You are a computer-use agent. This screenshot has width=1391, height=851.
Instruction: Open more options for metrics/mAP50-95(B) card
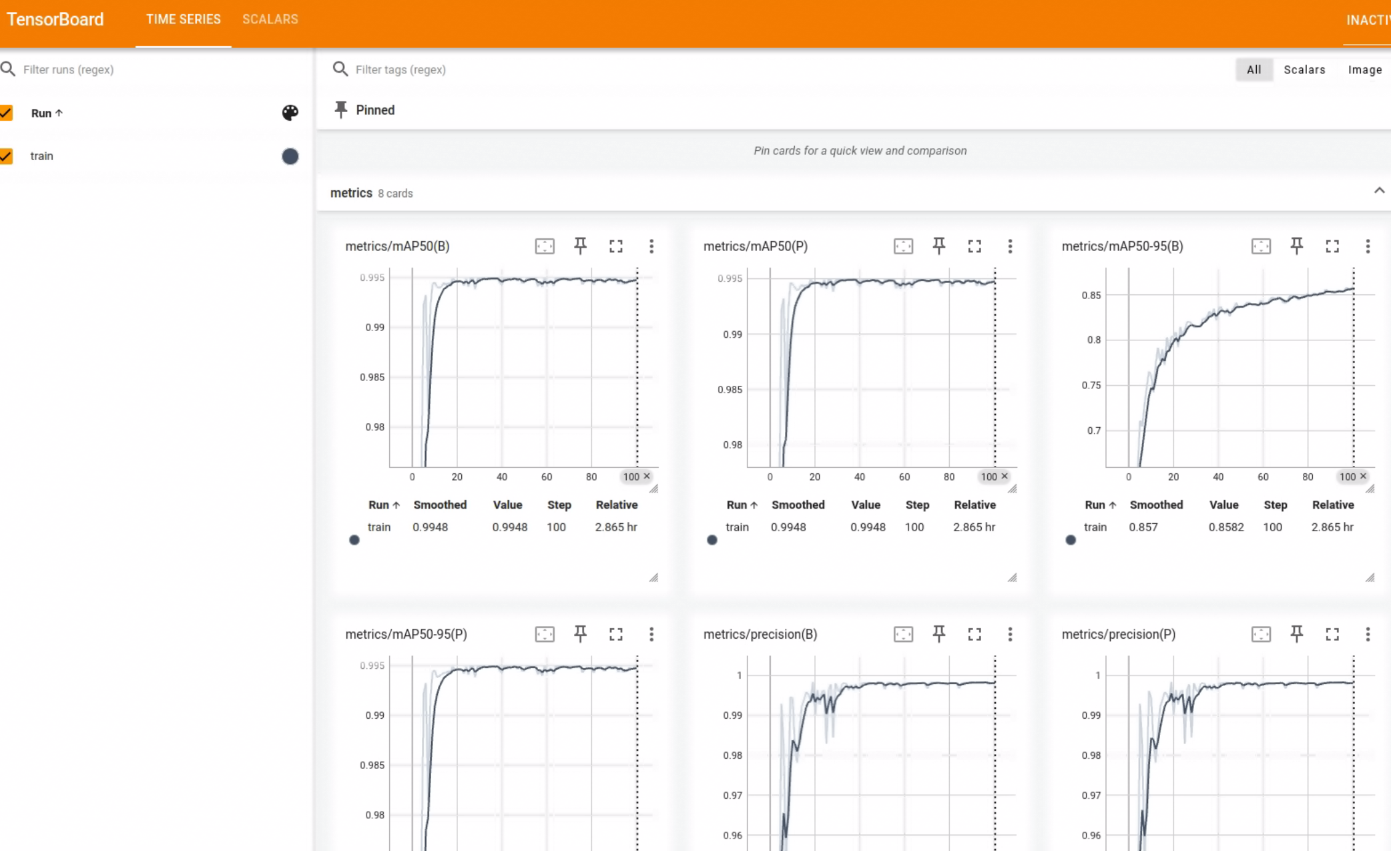(1368, 246)
